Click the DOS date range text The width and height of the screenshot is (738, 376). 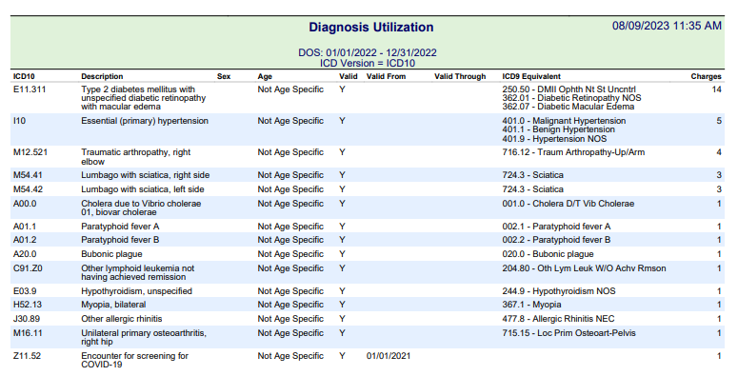tap(368, 52)
